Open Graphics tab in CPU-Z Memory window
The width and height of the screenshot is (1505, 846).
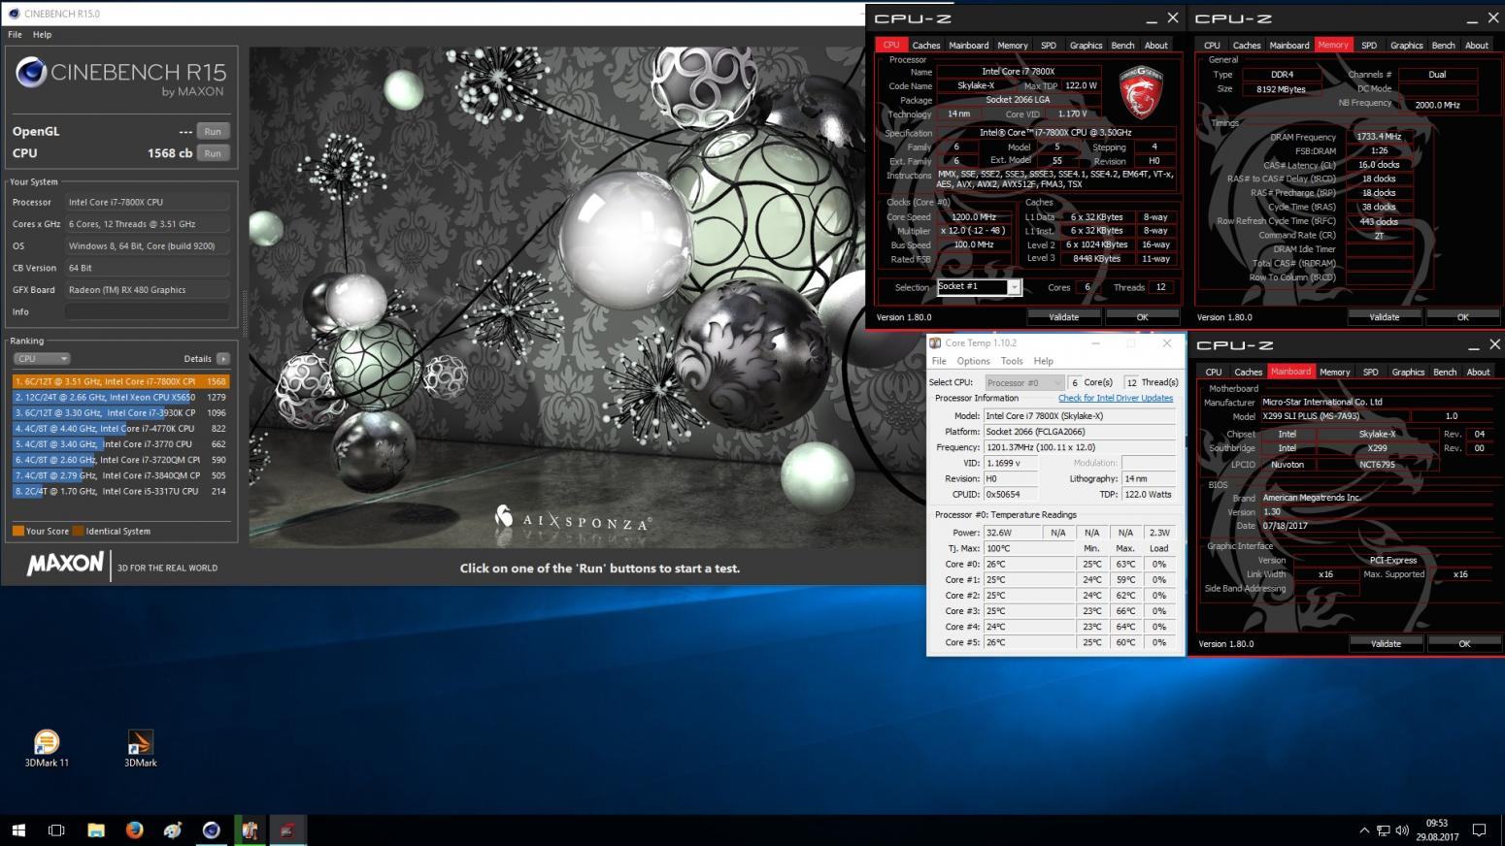coord(1406,46)
